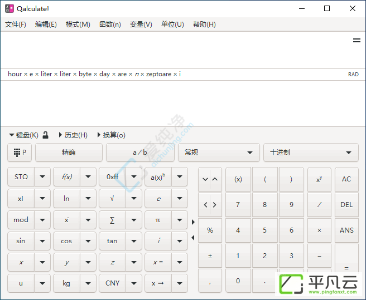The image size is (366, 300).
Task: Insert π constant
Action: point(158,220)
